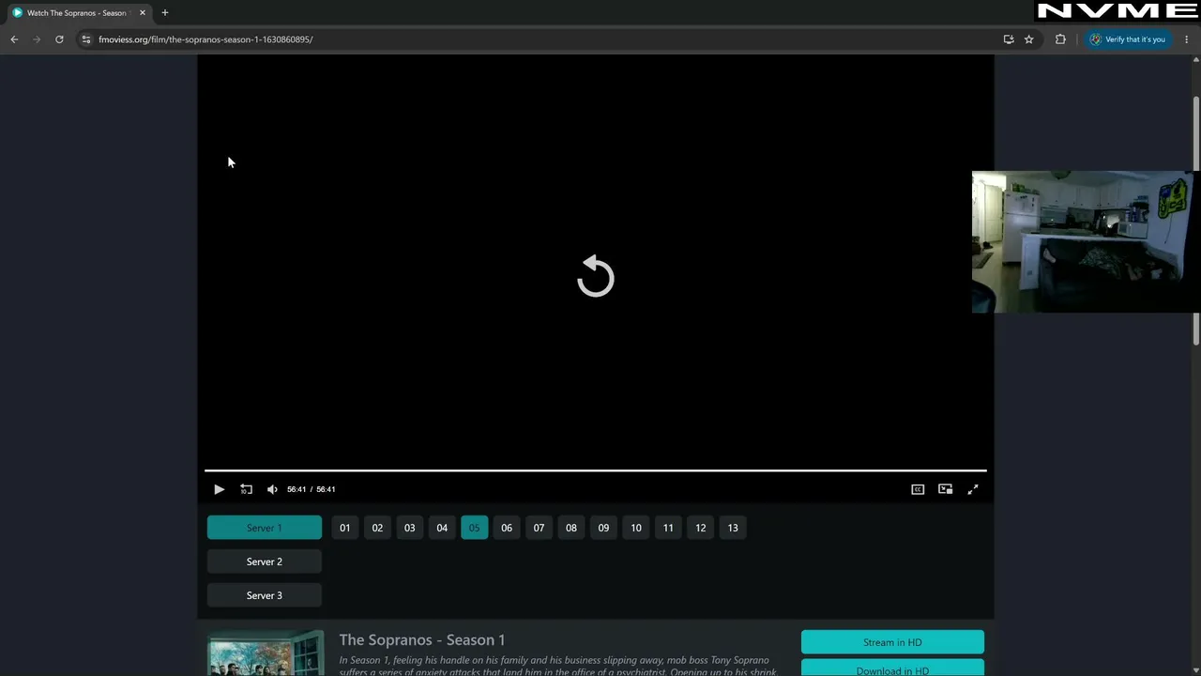This screenshot has width=1201, height=676.
Task: Open episode 01
Action: (x=345, y=528)
